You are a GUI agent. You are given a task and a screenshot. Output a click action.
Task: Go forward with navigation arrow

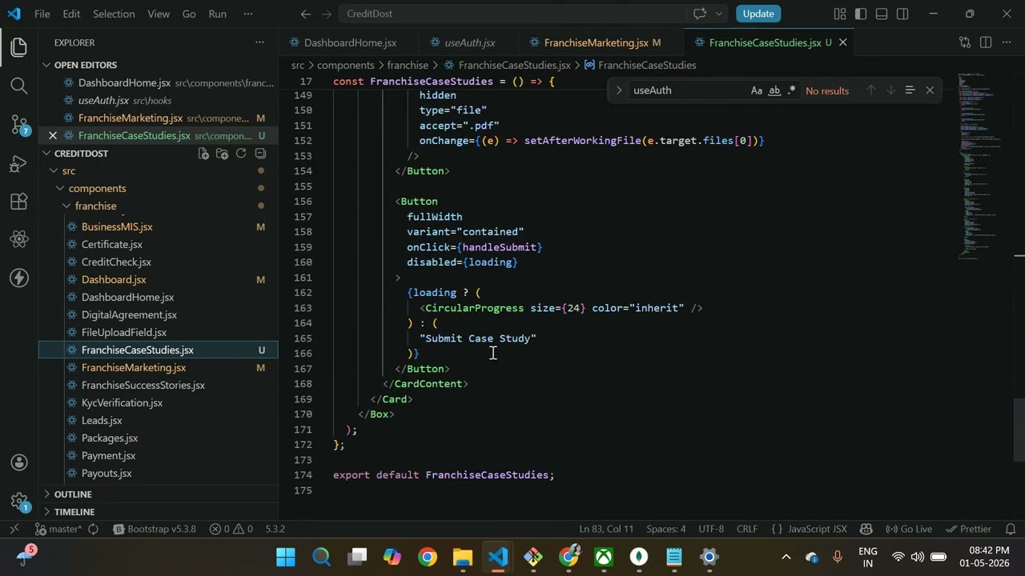coord(327,14)
